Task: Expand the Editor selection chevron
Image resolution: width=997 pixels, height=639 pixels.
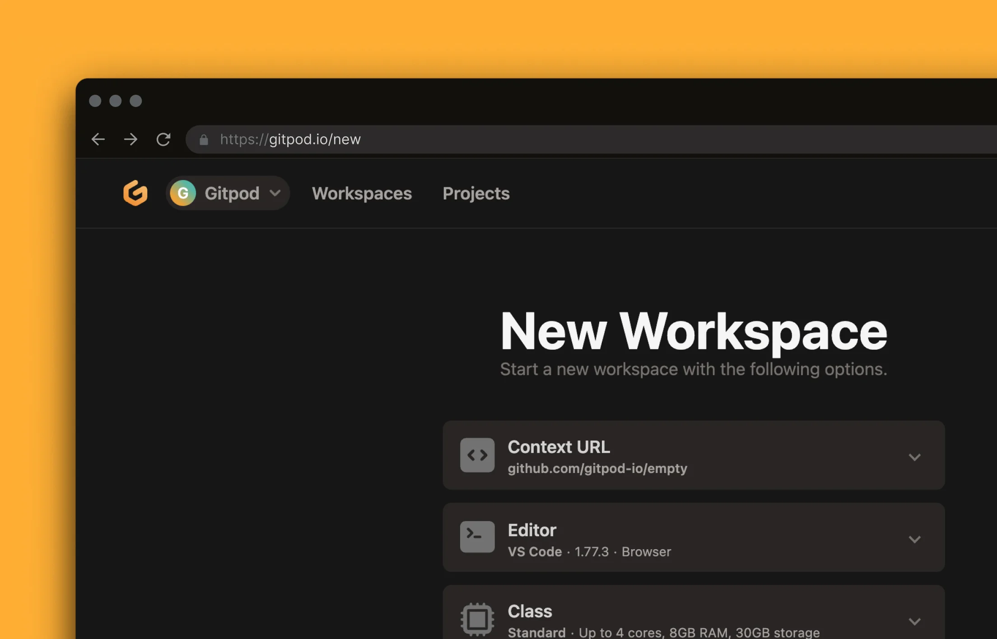Action: coord(914,539)
